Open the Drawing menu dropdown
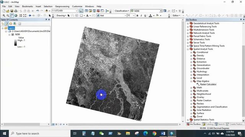 click(61, 16)
